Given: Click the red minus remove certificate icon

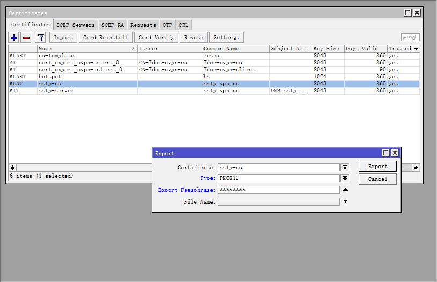Looking at the screenshot, I should tap(26, 38).
